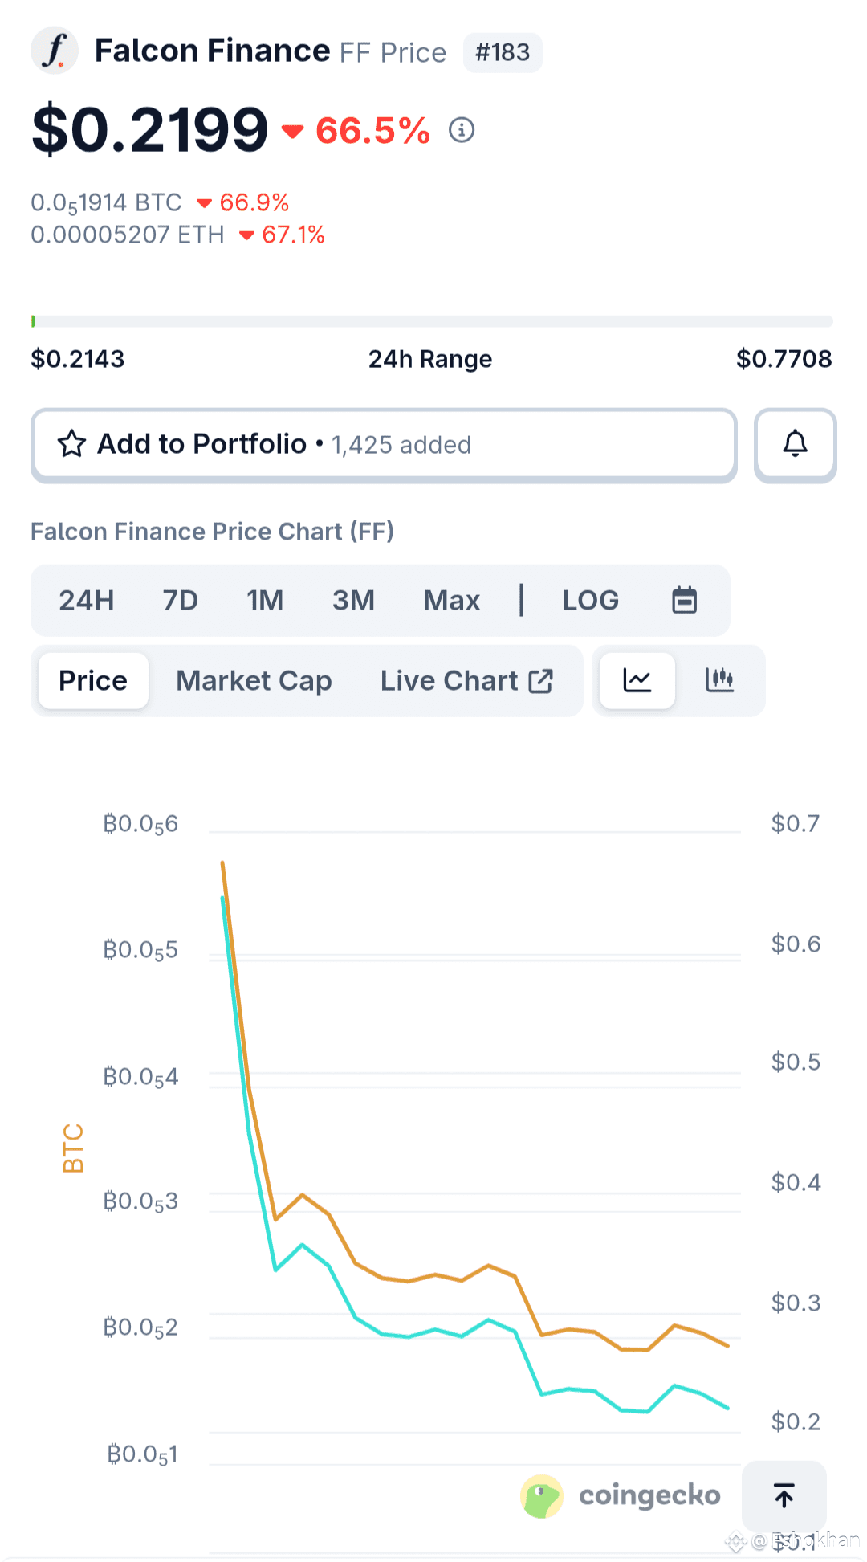Switch to line chart view
The width and height of the screenshot is (867, 1562).
637,680
